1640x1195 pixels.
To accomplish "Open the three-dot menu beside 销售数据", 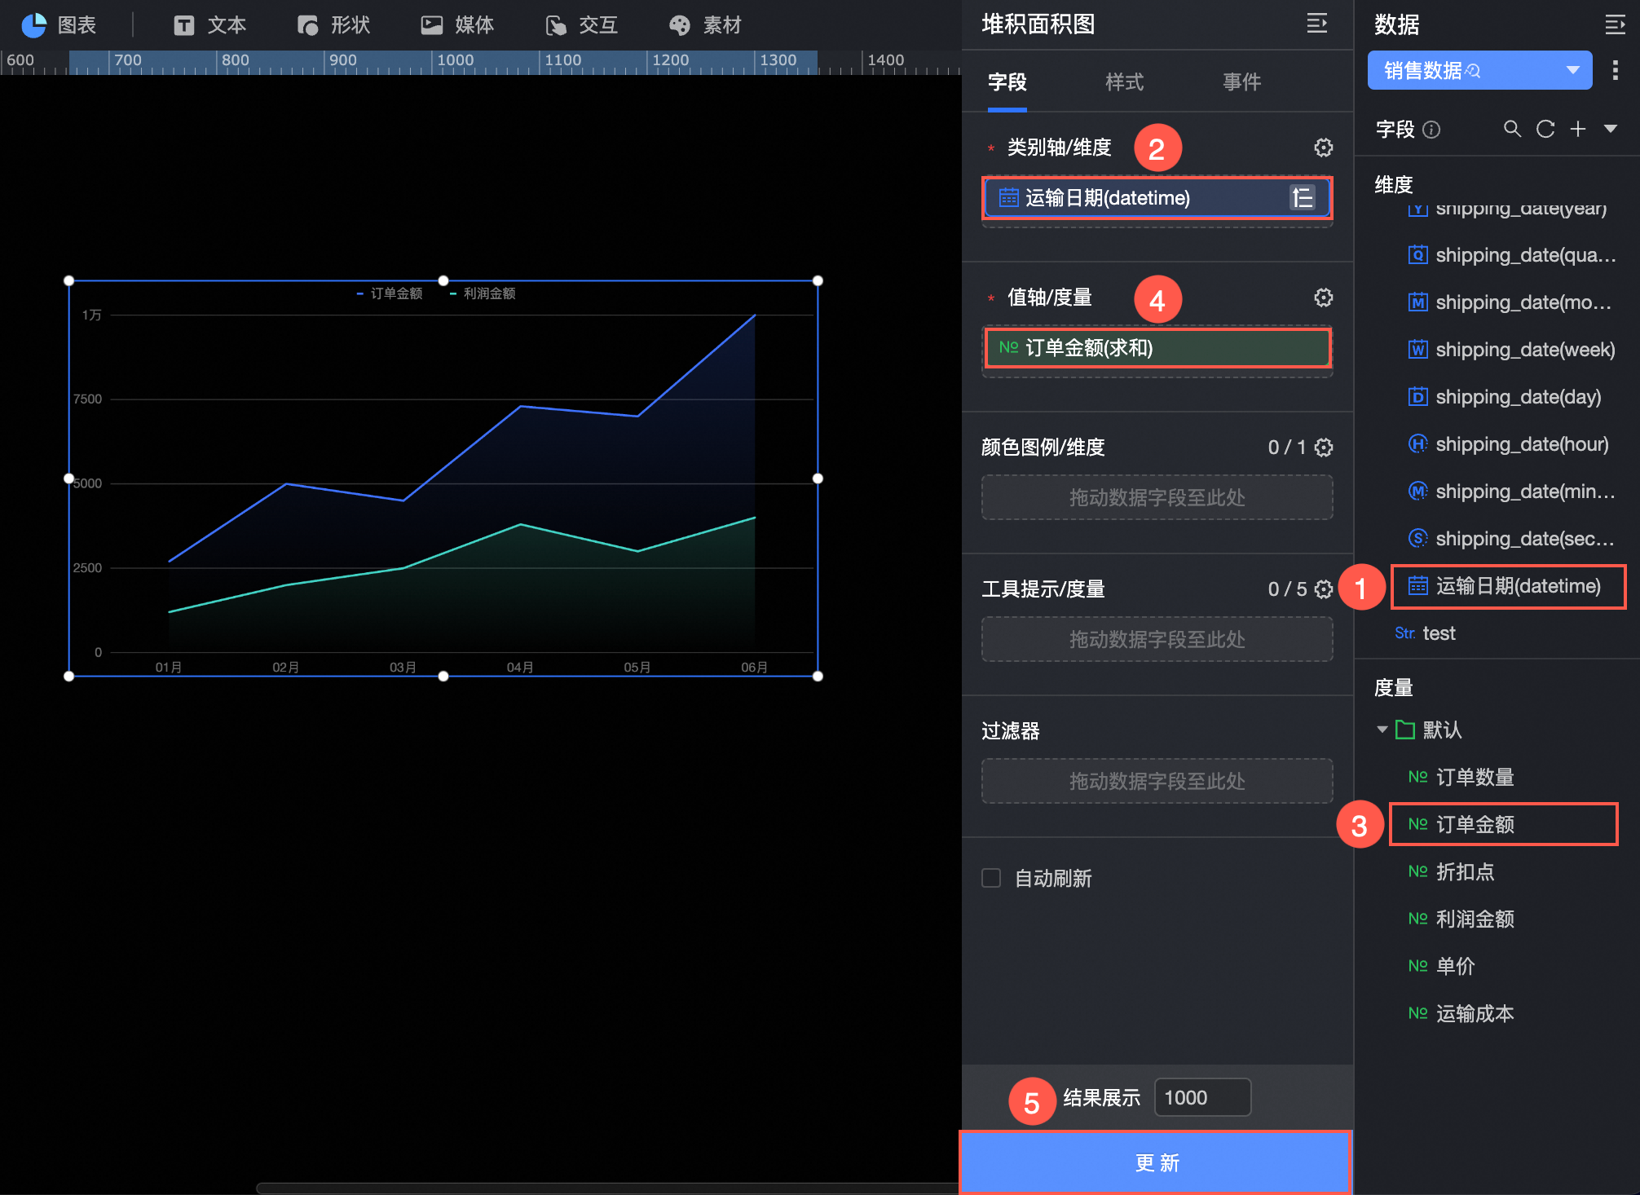I will click(x=1615, y=71).
